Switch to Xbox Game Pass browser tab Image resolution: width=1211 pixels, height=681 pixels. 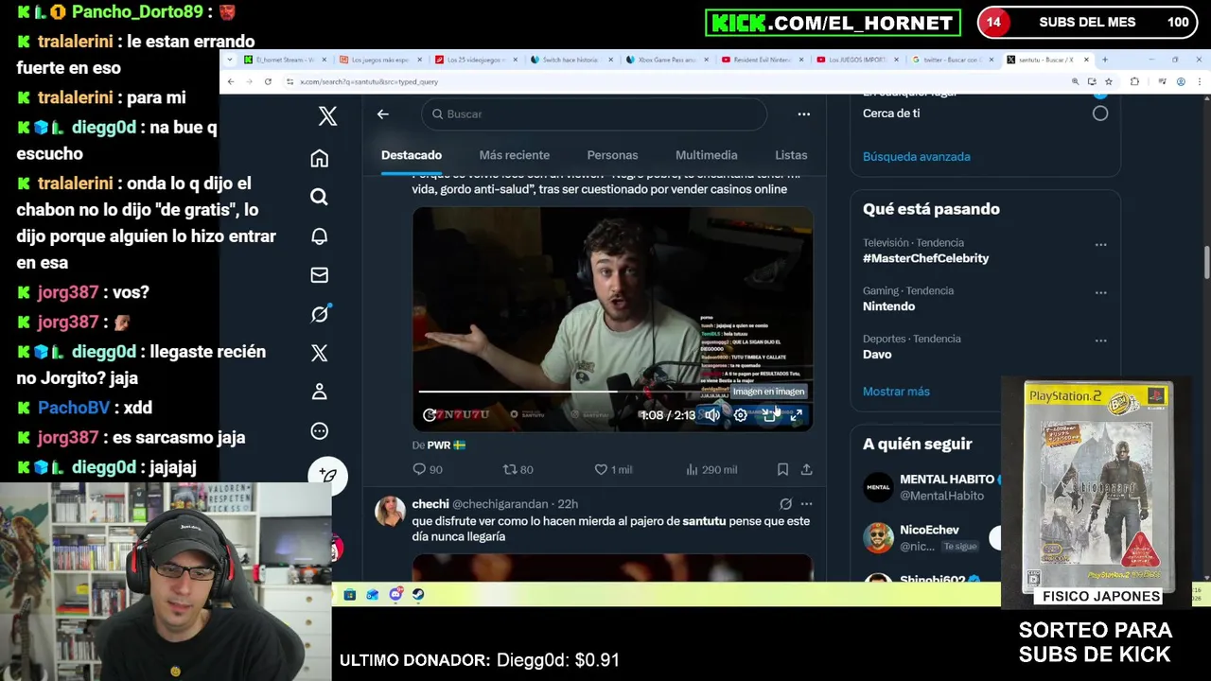[667, 60]
